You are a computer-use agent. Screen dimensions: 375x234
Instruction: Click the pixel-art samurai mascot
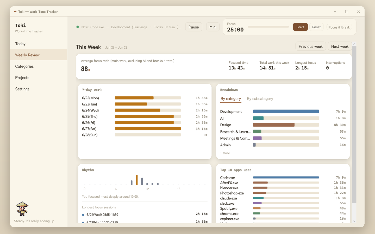click(22, 209)
